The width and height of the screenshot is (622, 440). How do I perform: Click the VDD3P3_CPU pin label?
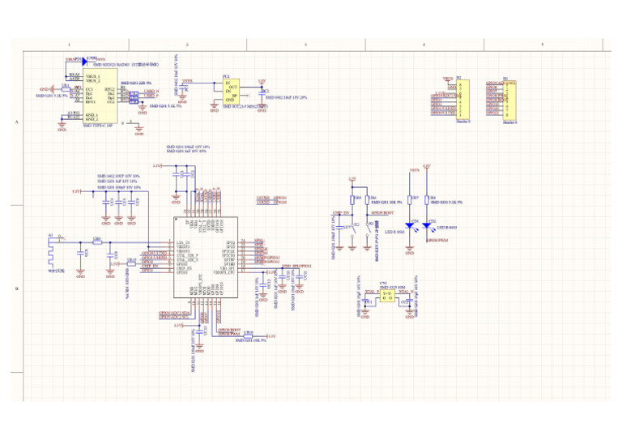224,272
